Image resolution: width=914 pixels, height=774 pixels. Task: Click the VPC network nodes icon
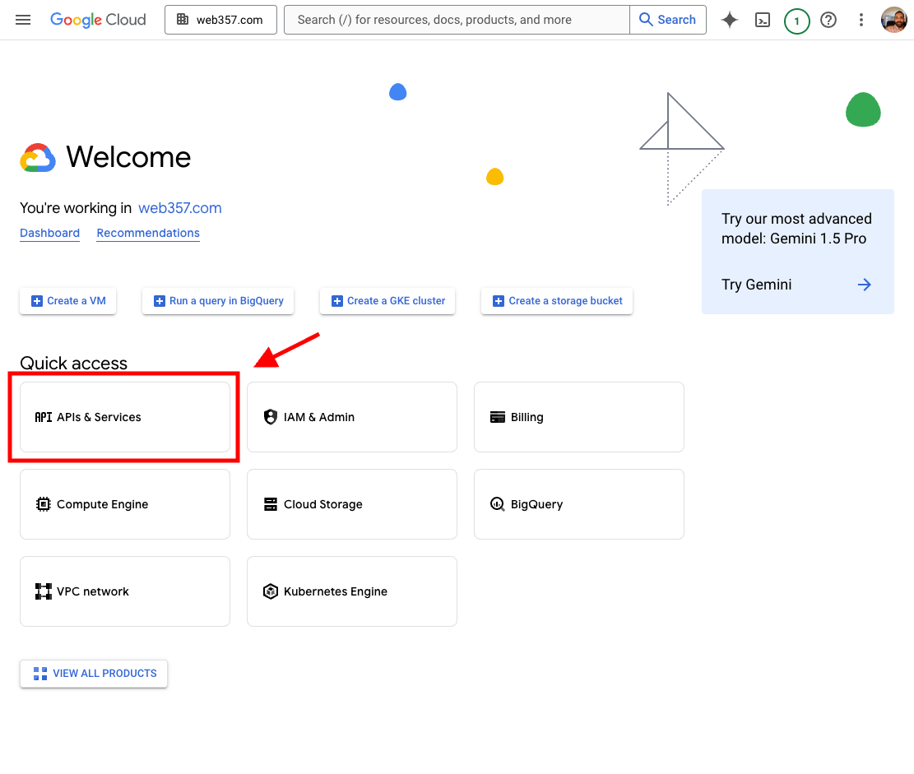[43, 591]
